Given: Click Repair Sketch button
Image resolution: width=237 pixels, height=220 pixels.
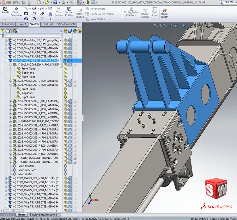Looking at the screenshot, I should [x=145, y=13].
